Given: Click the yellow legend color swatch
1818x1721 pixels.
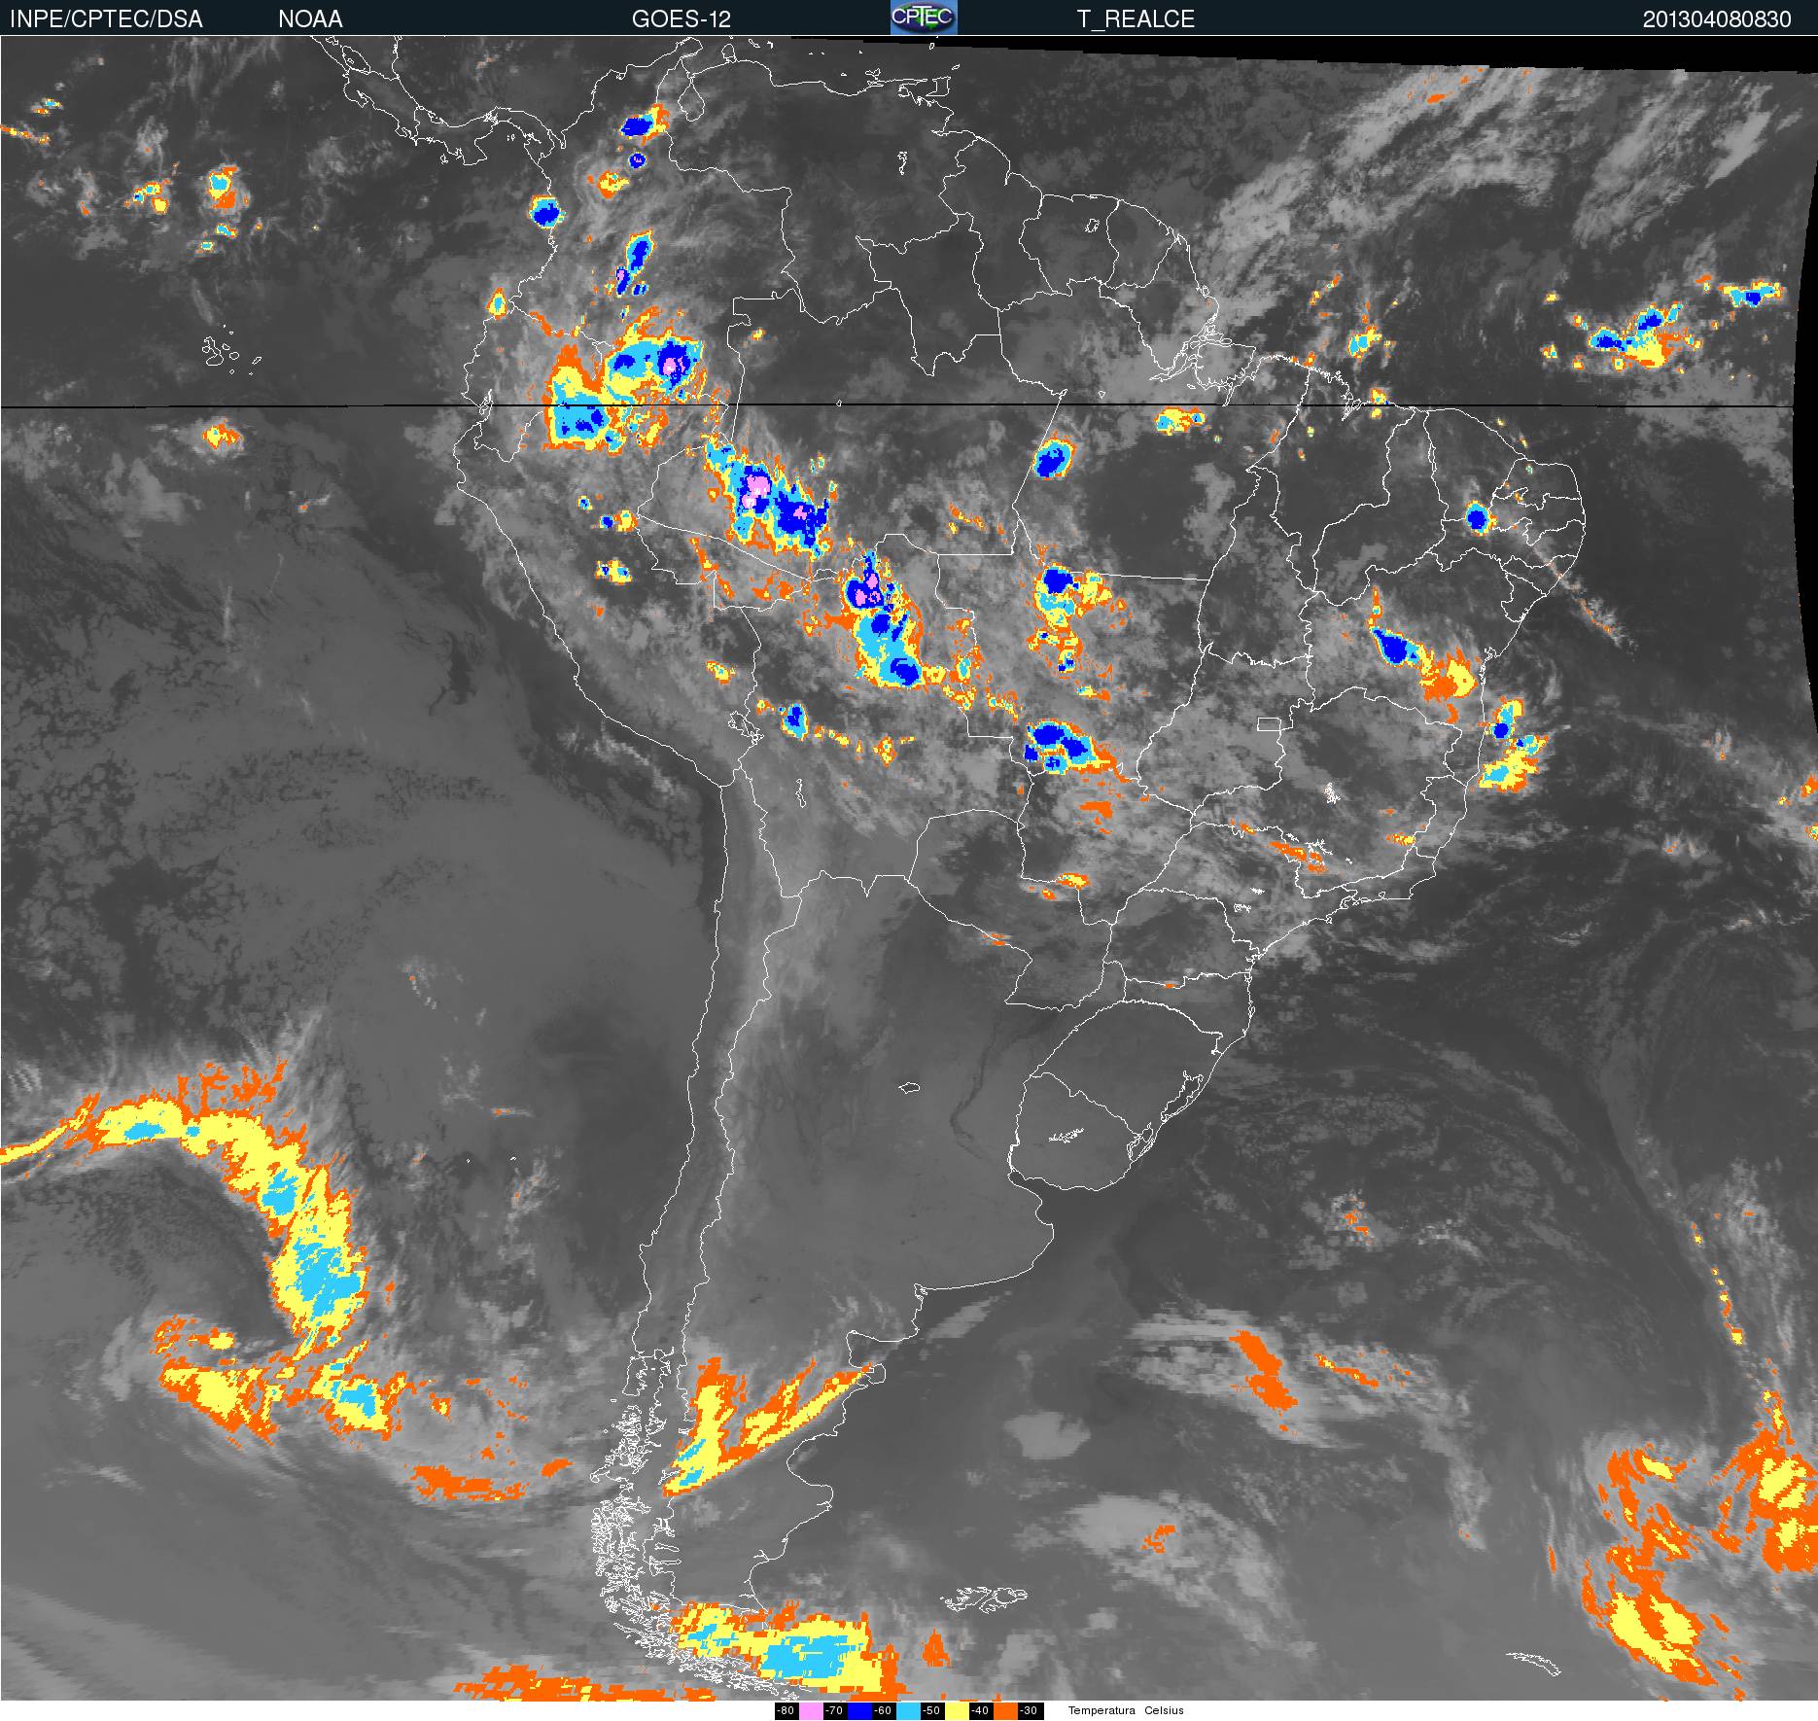Looking at the screenshot, I should (957, 1711).
